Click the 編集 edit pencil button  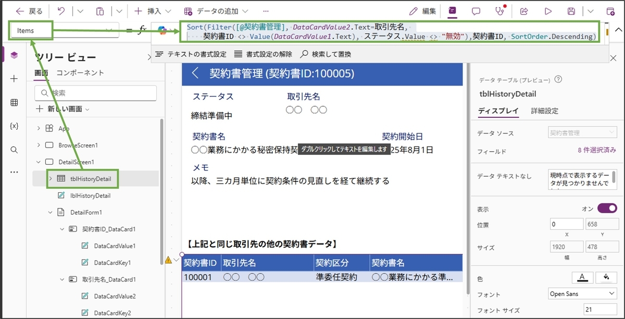[x=422, y=10]
